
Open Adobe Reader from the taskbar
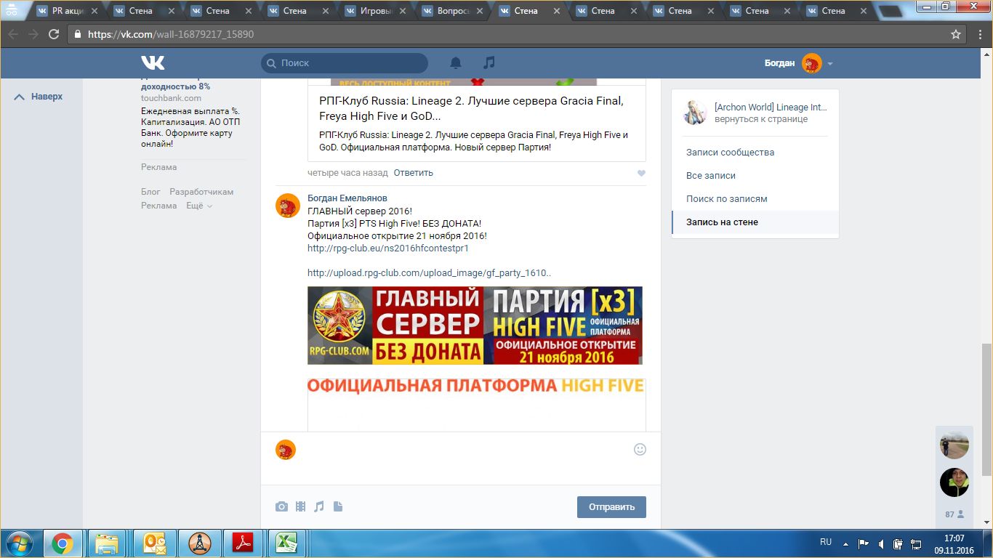241,543
